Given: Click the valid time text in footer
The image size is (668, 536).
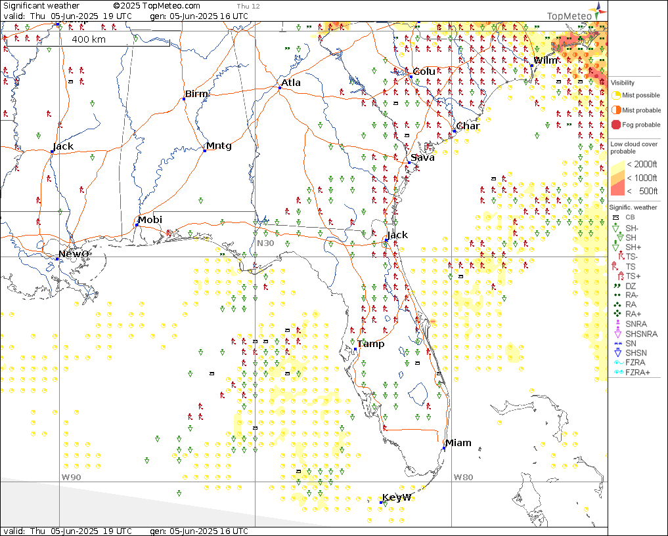Looking at the screenshot, I should coord(68,531).
